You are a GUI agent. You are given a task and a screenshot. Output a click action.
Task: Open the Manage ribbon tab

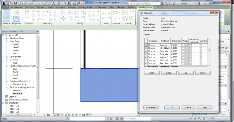click(121, 7)
